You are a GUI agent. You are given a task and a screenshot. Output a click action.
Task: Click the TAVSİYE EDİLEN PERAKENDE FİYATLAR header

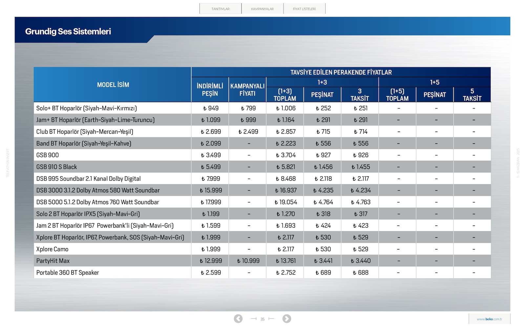[x=341, y=72]
